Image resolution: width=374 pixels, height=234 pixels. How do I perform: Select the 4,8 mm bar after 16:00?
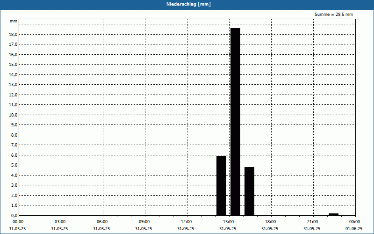pos(249,191)
